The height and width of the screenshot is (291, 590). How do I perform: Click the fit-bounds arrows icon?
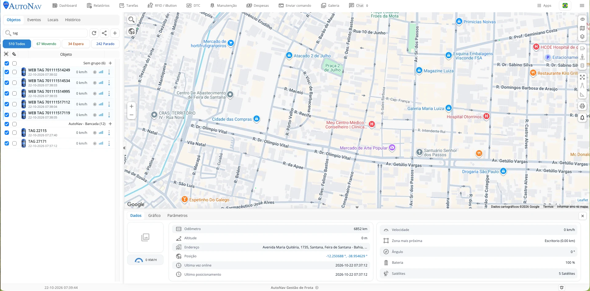coord(582,77)
